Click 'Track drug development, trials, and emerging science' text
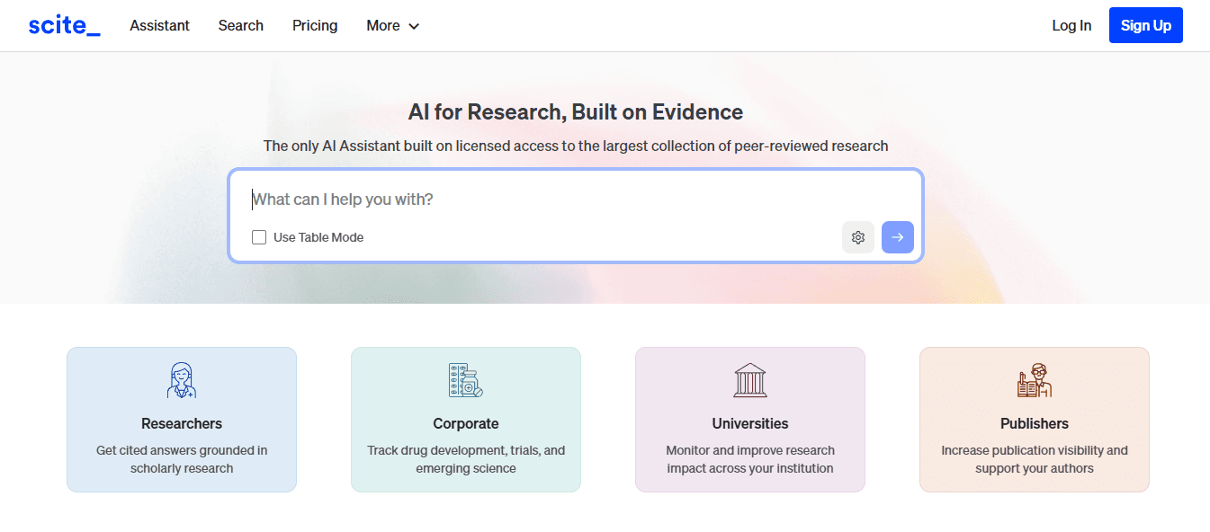The image size is (1210, 532). click(x=466, y=459)
